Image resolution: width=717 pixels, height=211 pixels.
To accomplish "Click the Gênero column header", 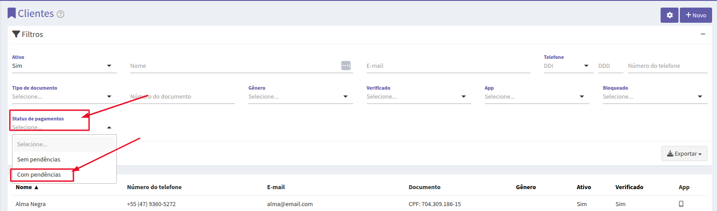I will [x=526, y=187].
